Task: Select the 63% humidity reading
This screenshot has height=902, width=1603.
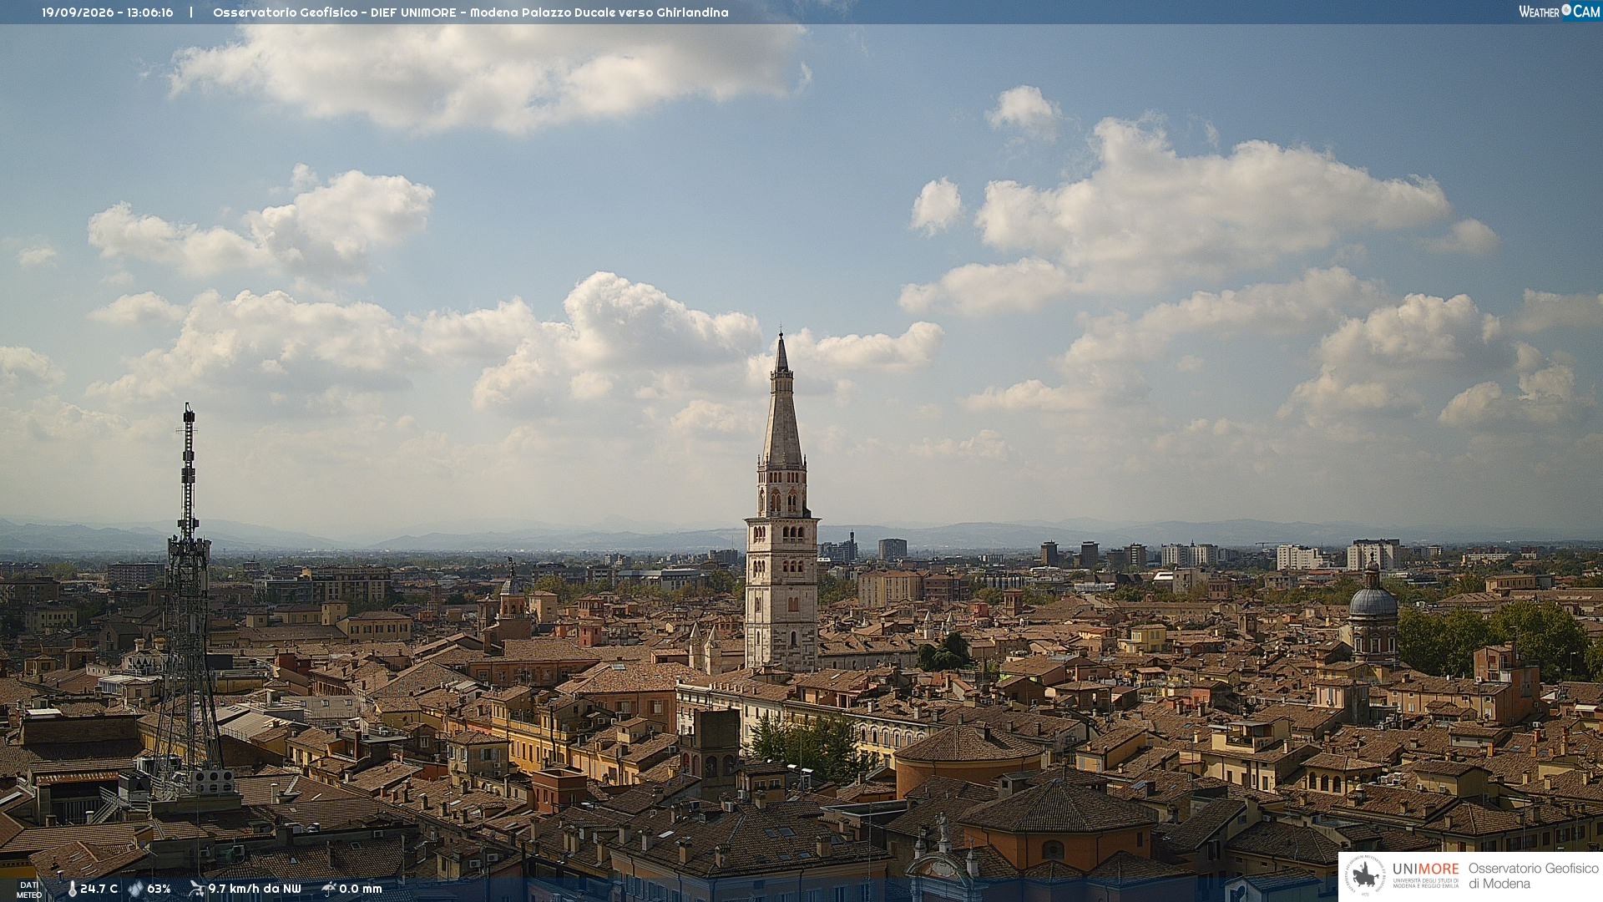Action: 159,889
